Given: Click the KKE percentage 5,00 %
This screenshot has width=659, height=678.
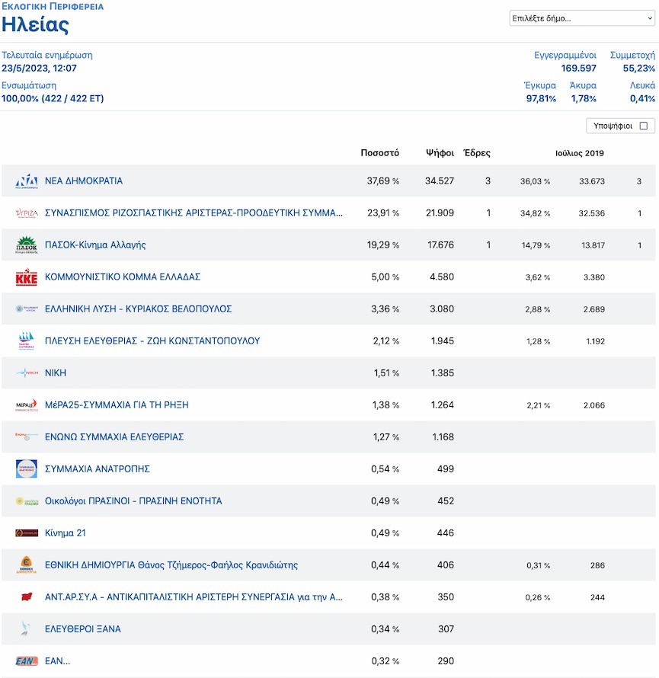Looking at the screenshot, I should (x=385, y=277).
